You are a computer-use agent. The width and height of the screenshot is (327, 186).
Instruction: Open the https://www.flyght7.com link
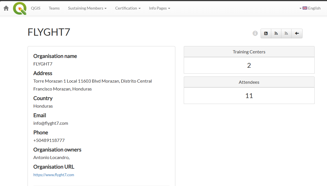pyautogui.click(x=53, y=175)
